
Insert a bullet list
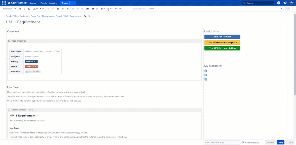pos(48,9)
